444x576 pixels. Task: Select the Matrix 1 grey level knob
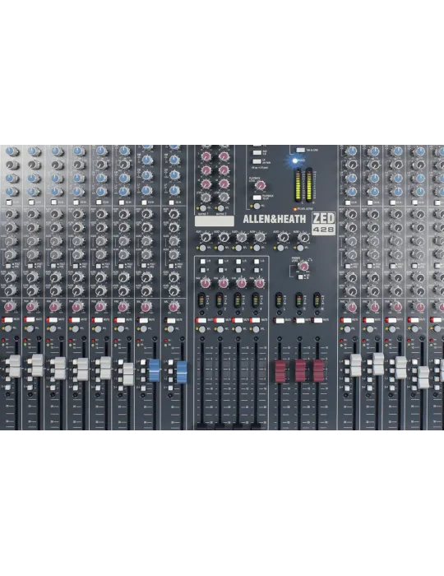pyautogui.click(x=206, y=197)
